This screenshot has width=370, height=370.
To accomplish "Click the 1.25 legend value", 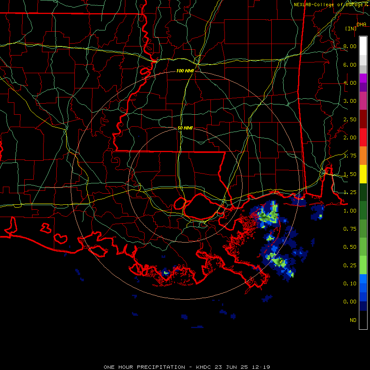I will tap(350, 192).
